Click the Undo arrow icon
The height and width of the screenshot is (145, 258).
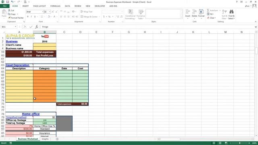pos(12,2)
